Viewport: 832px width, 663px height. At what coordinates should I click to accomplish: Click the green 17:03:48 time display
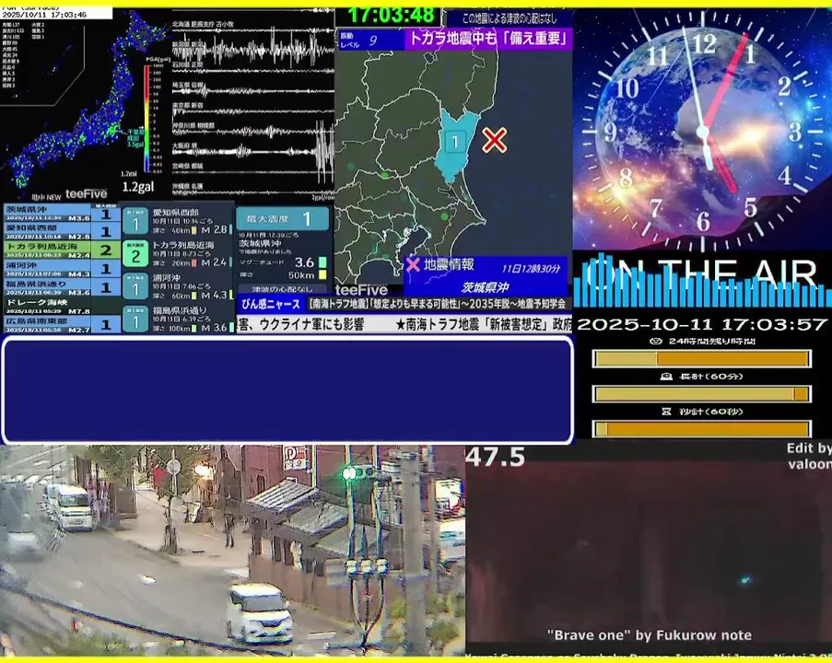click(390, 16)
